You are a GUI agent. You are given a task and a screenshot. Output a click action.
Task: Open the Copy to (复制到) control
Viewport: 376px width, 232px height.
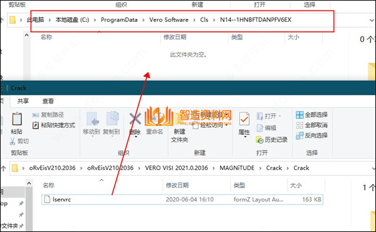(x=112, y=124)
